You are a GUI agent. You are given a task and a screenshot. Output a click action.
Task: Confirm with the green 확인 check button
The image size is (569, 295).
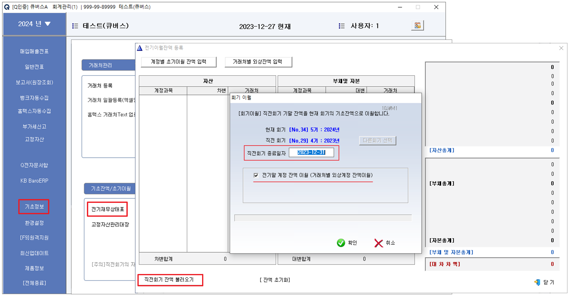(347, 243)
